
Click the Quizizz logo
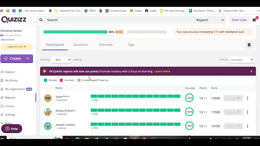tap(14, 20)
